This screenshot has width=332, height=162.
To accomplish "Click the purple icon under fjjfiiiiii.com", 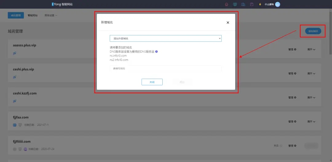I will tap(26, 149).
